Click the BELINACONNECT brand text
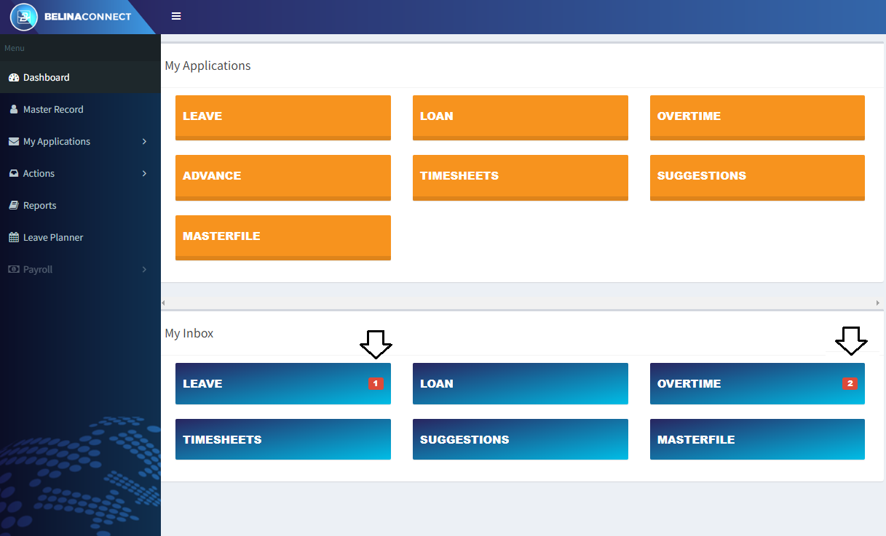This screenshot has width=886, height=536. [x=87, y=16]
